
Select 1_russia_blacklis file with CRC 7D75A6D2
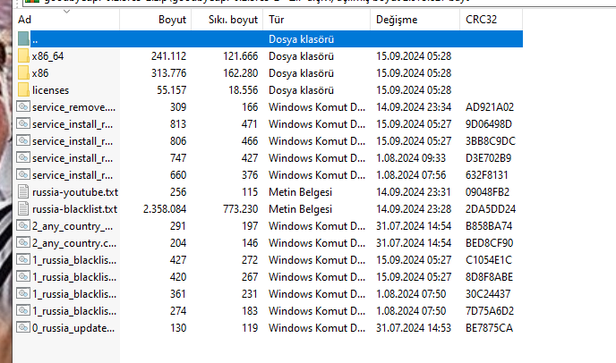pyautogui.click(x=73, y=311)
